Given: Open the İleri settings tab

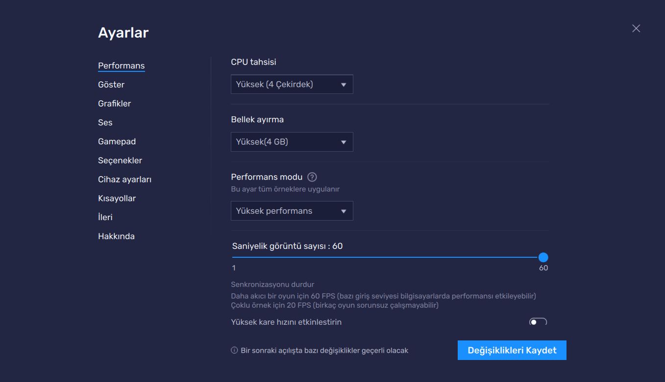Looking at the screenshot, I should click(x=105, y=217).
